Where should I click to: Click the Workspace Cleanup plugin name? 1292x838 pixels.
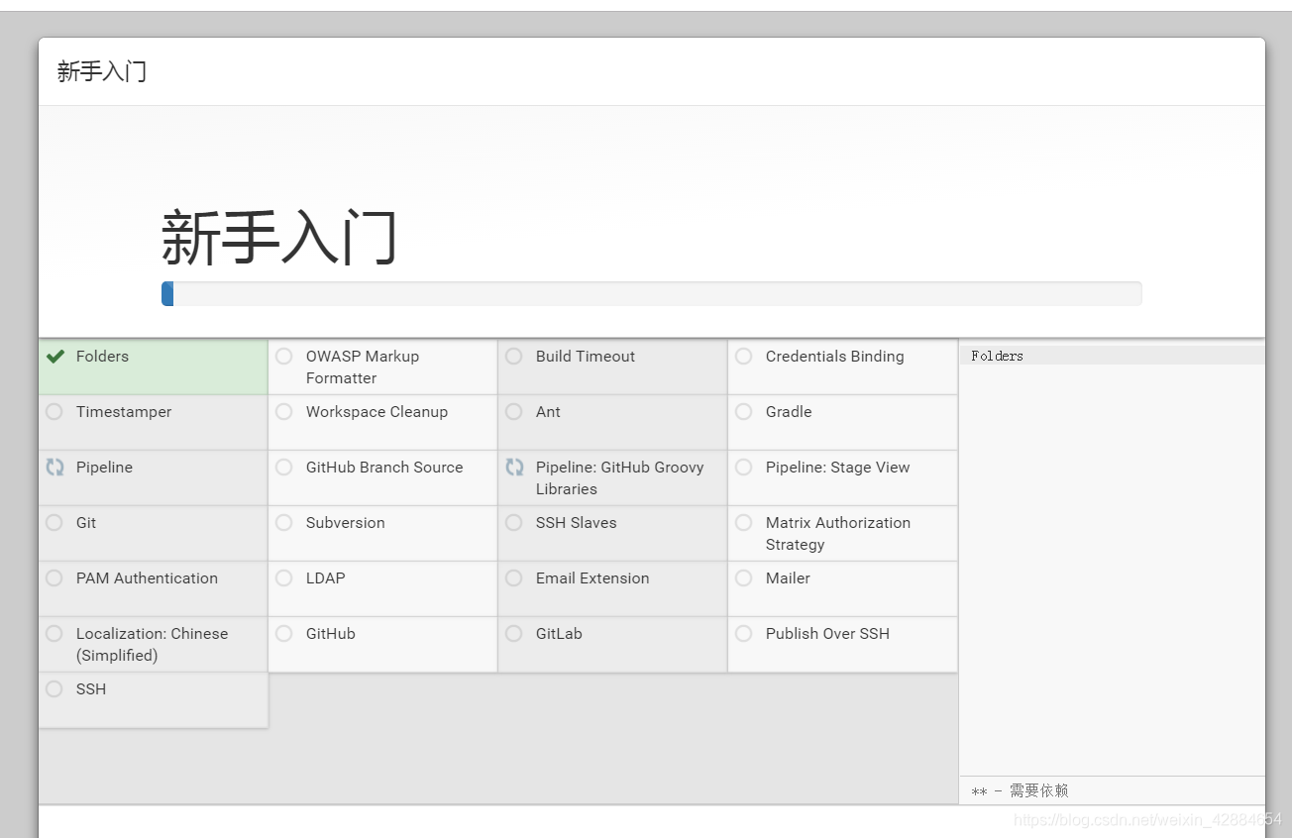click(377, 412)
